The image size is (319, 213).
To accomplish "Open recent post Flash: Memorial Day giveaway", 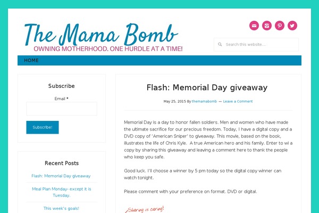I will coord(61,176).
